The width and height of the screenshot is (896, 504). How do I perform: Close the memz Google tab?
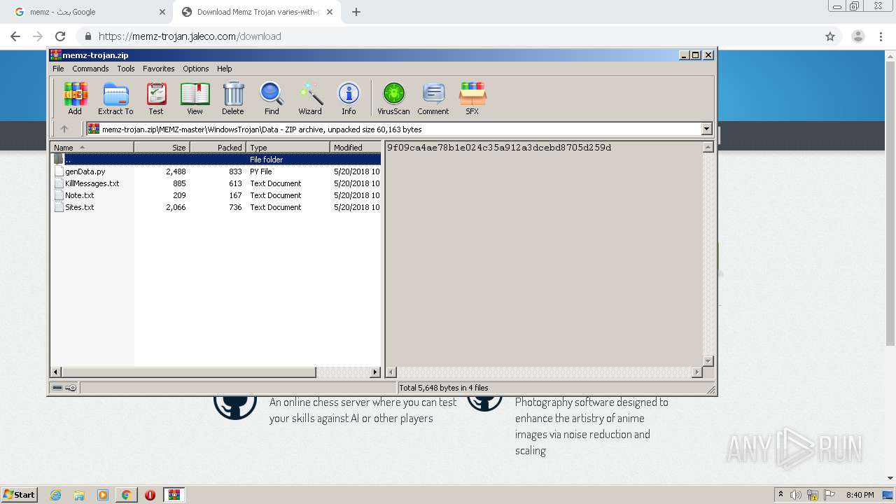tap(162, 12)
